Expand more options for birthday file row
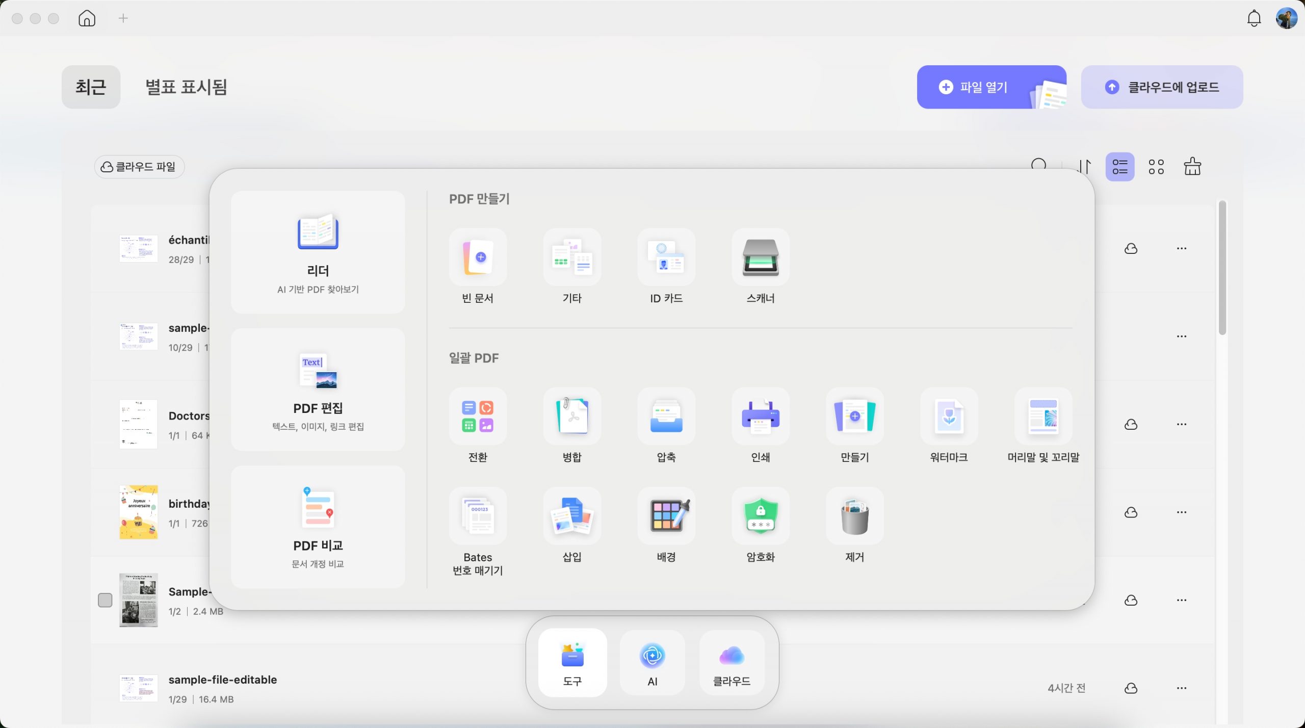1305x728 pixels. coord(1182,512)
